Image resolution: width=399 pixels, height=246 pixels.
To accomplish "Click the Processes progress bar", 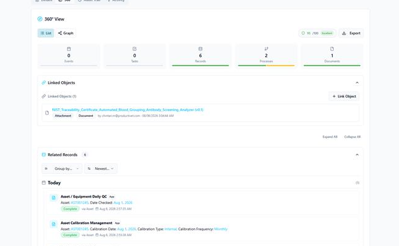I will [266, 65].
